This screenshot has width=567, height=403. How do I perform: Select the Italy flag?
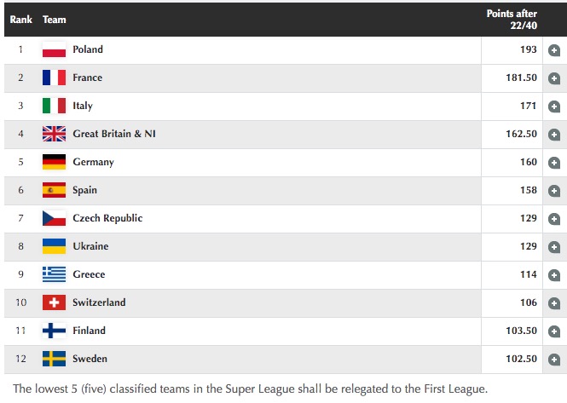click(x=54, y=106)
